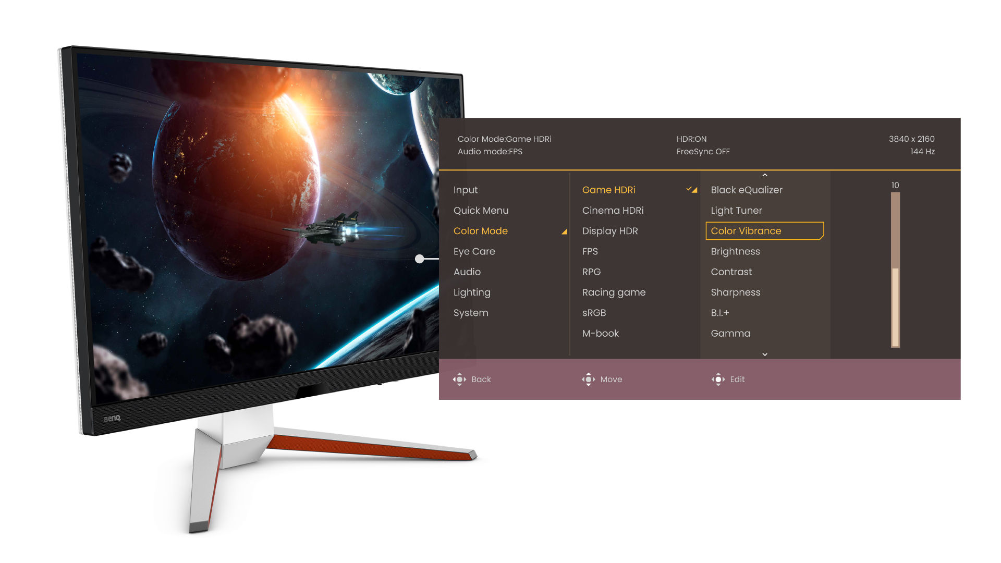Select Brightness adjustment option
Screen dimensions: 1001x563
tap(735, 251)
